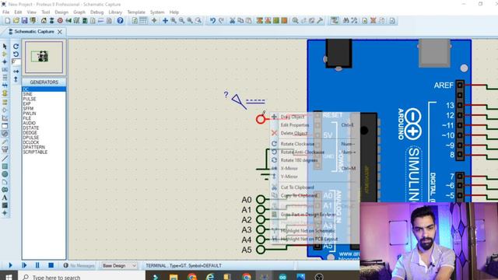Image resolution: width=498 pixels, height=280 pixels.
Task: Open the Debug menu
Action: [96, 12]
